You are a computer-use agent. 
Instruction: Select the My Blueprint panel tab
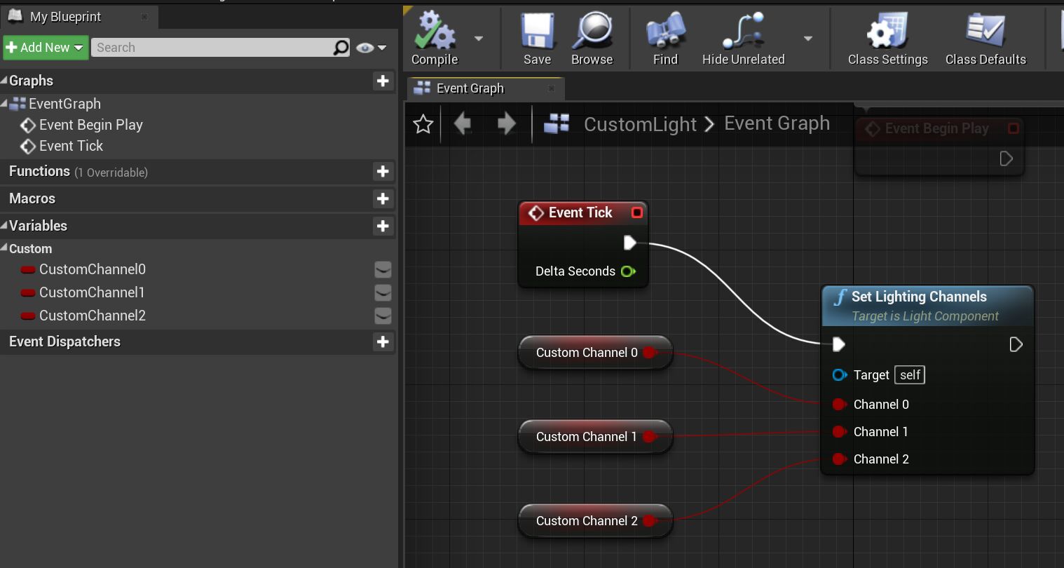coord(65,17)
